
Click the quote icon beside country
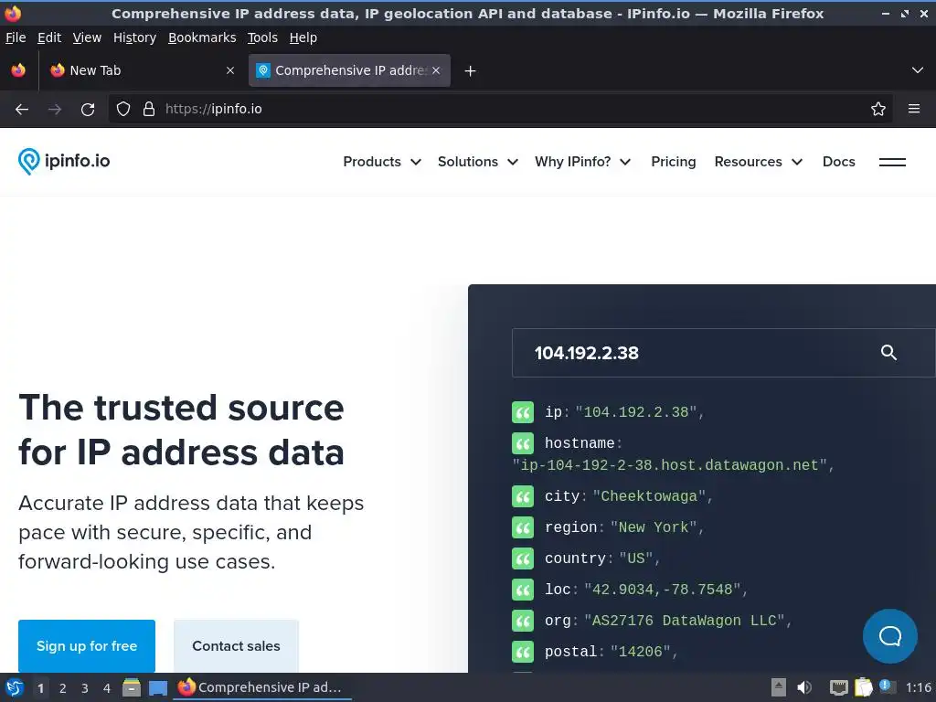coord(522,558)
